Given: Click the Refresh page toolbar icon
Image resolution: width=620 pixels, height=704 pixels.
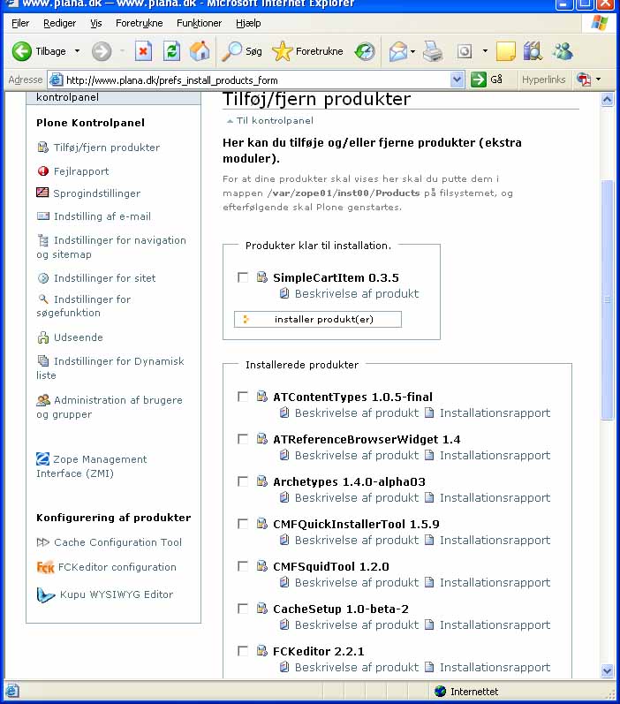Looking at the screenshot, I should pos(172,51).
